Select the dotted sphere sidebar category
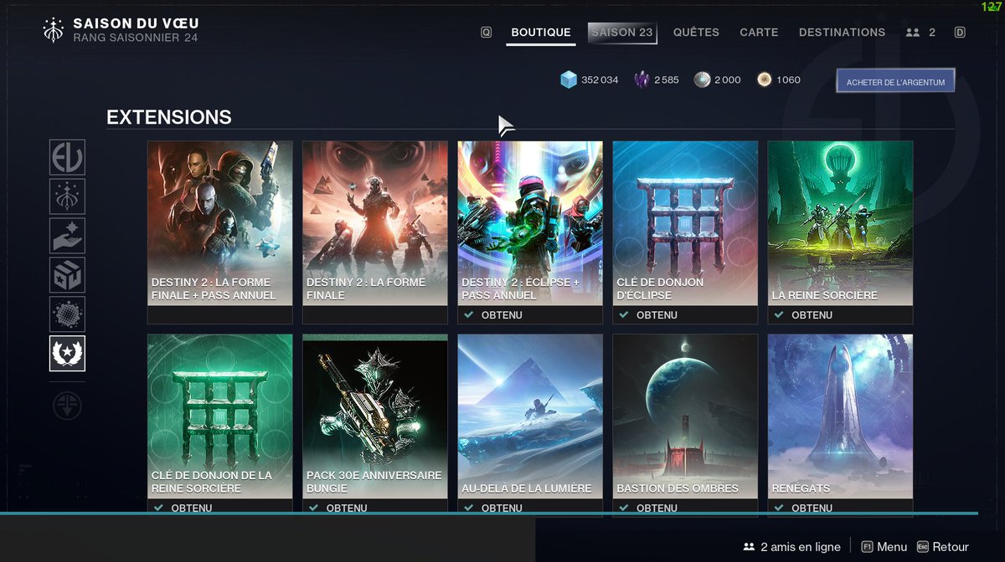1005x562 pixels. point(67,314)
